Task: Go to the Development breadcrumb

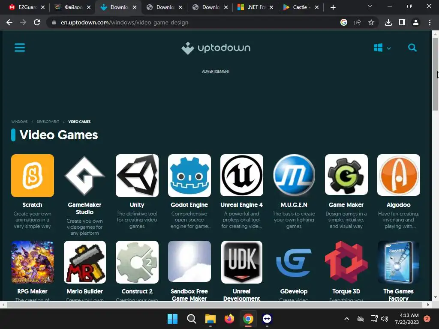Action: [x=48, y=122]
